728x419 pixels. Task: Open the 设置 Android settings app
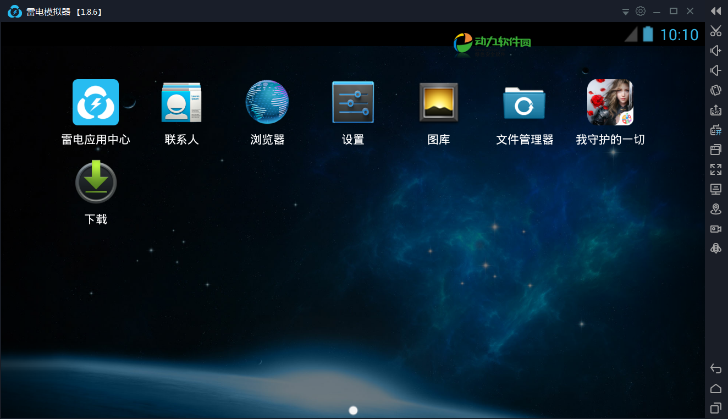coord(353,102)
